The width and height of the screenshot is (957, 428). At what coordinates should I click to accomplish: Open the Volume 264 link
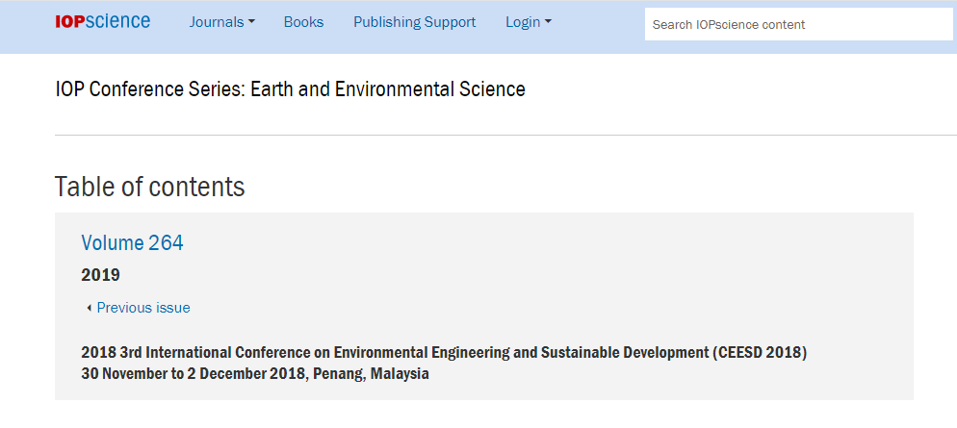(132, 242)
